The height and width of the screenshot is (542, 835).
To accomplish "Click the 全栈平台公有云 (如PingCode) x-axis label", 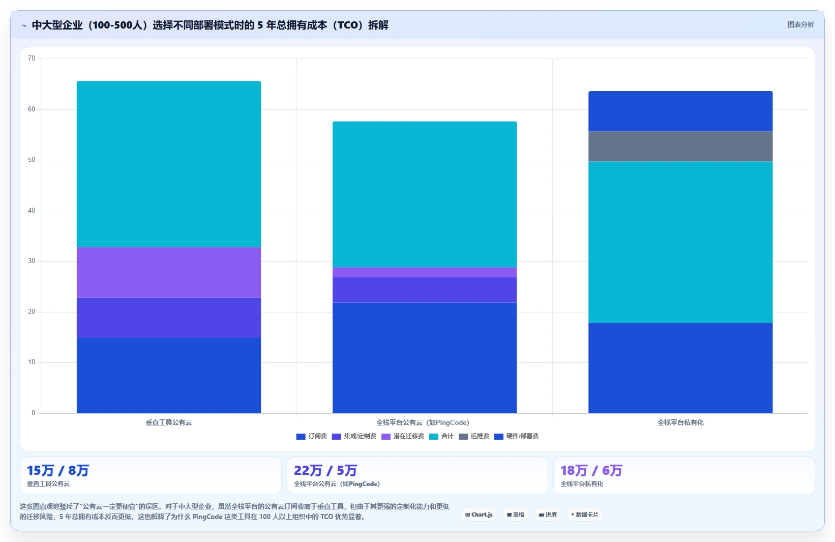I will pos(423,422).
